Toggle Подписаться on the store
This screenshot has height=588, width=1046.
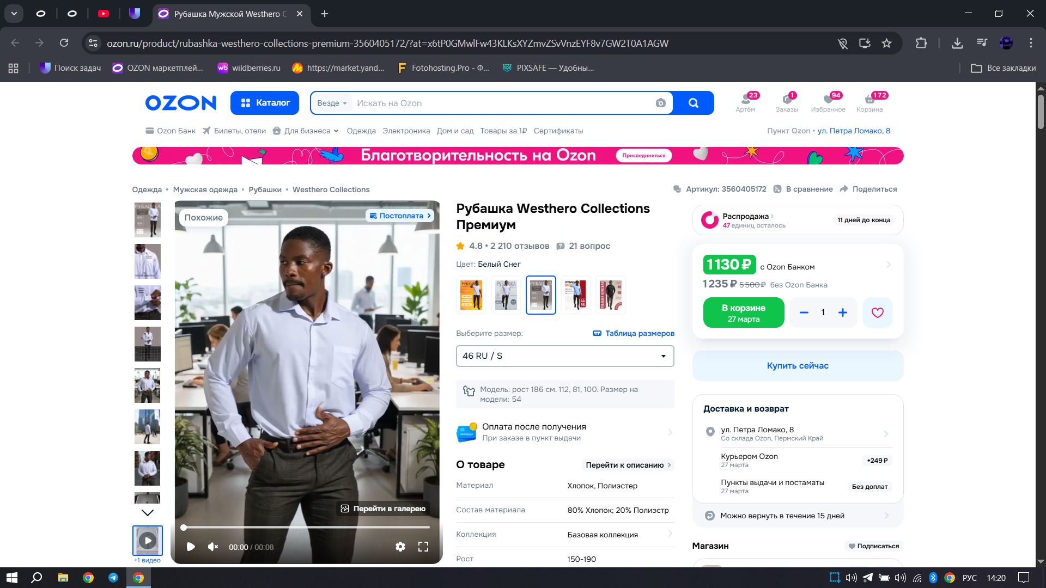pos(873,546)
